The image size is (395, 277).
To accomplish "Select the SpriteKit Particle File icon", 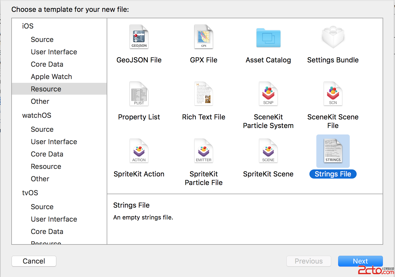I will point(204,151).
